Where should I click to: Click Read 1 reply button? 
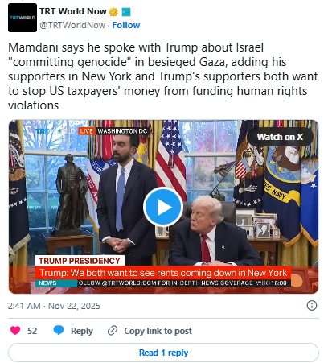coord(163,353)
